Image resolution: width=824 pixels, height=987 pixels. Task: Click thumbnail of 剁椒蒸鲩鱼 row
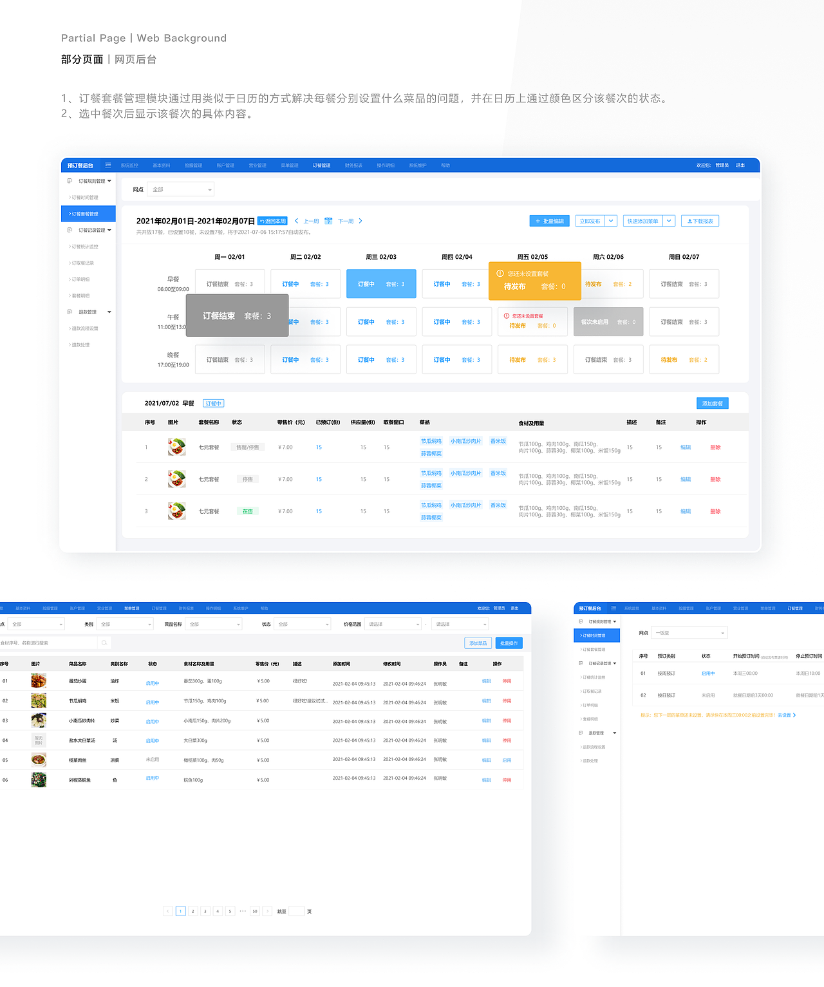coord(39,780)
